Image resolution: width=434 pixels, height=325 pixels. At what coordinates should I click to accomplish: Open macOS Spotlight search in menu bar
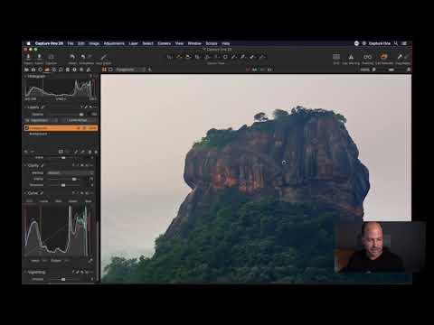click(396, 43)
